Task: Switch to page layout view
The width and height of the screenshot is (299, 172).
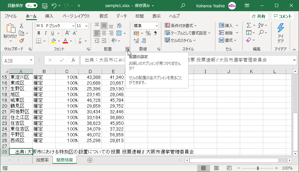Action: pyautogui.click(x=216, y=168)
